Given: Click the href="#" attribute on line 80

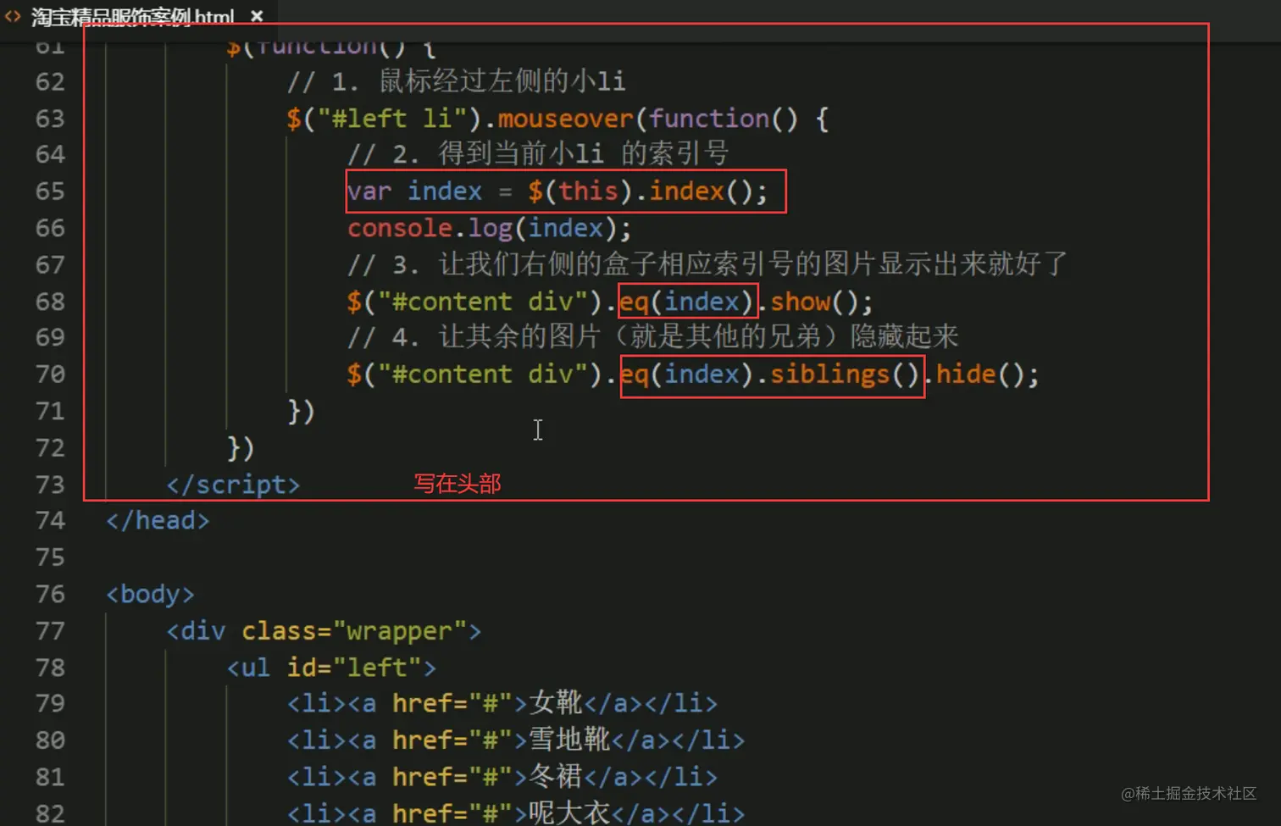Looking at the screenshot, I should click(x=452, y=740).
